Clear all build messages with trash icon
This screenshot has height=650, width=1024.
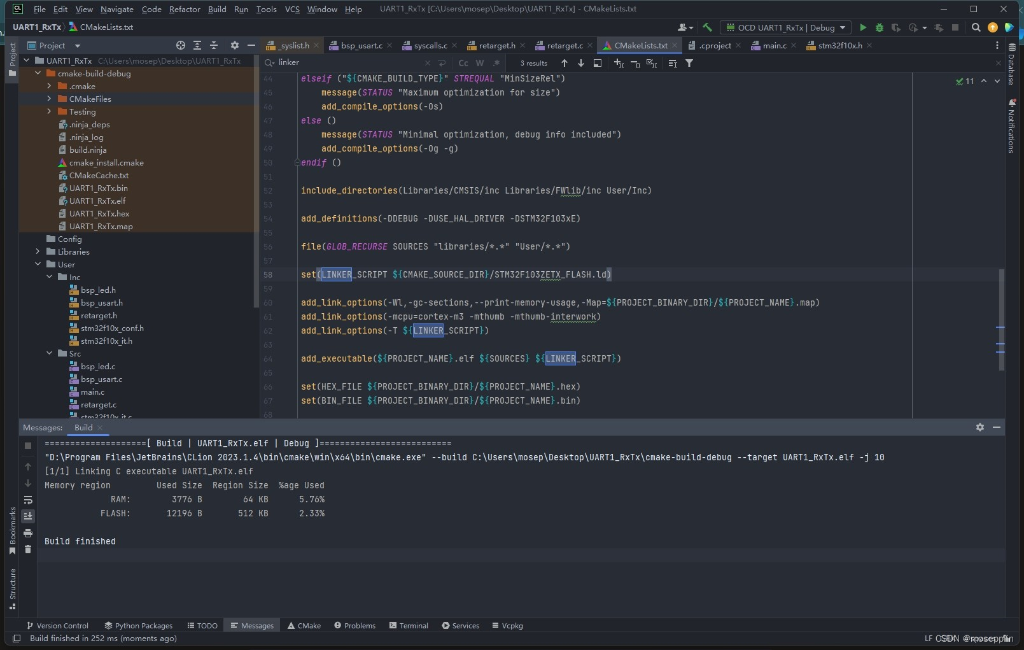pyautogui.click(x=28, y=549)
